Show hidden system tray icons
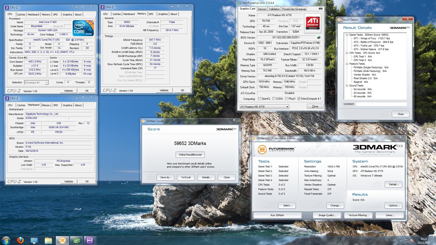 pyautogui.click(x=401, y=241)
